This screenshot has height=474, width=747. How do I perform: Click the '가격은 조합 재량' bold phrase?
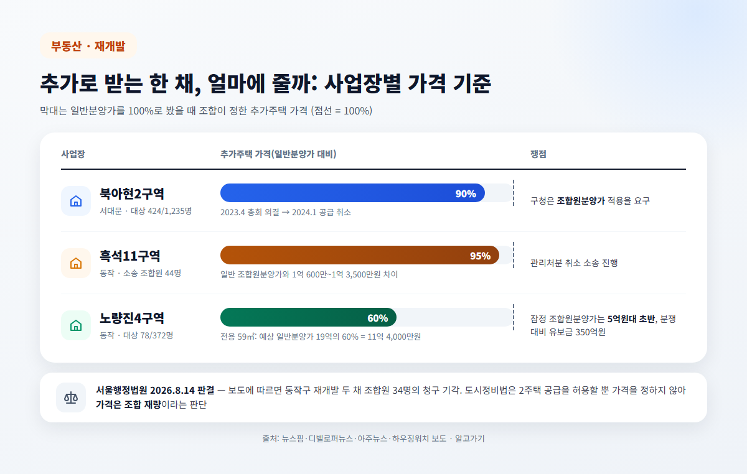128,405
